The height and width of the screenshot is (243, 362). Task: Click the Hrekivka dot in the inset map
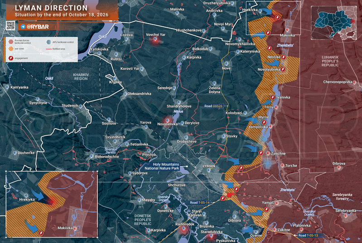(26, 196)
